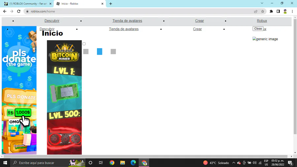Select the gray square after the blue one
The image size is (297, 167).
113,51
